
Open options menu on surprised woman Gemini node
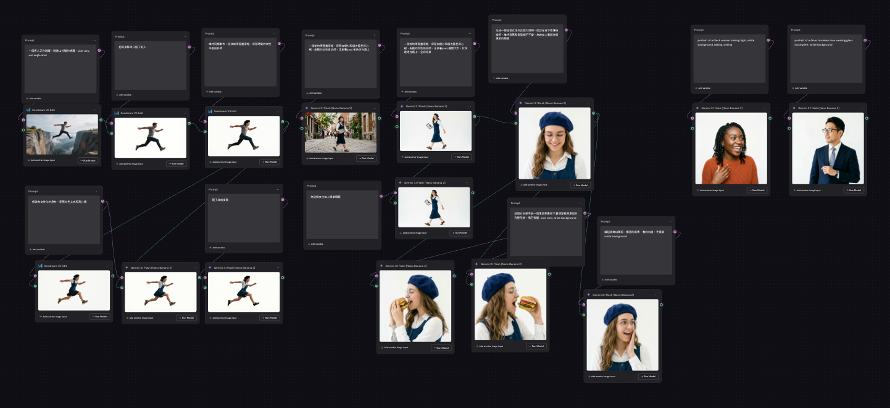[655, 295]
